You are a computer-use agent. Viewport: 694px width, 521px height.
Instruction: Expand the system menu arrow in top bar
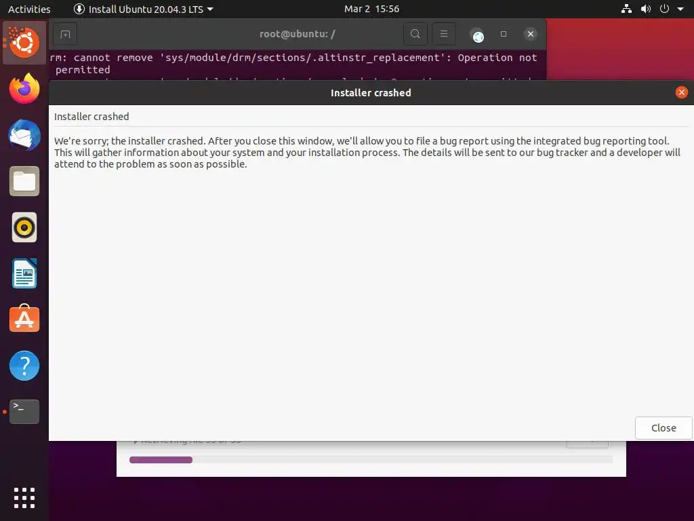680,9
